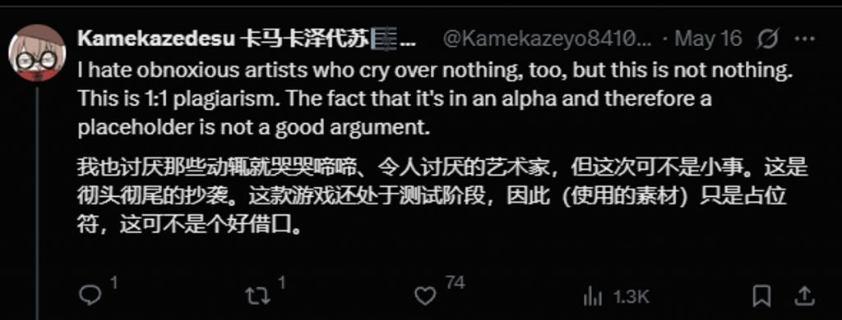Screen dimensions: 842x320
Task: Click the 1.3K views count
Action: point(632,297)
